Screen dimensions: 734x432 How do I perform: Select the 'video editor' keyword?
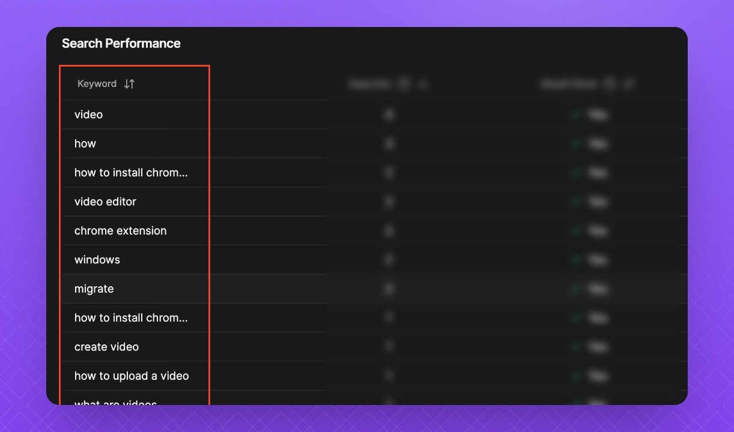point(105,202)
